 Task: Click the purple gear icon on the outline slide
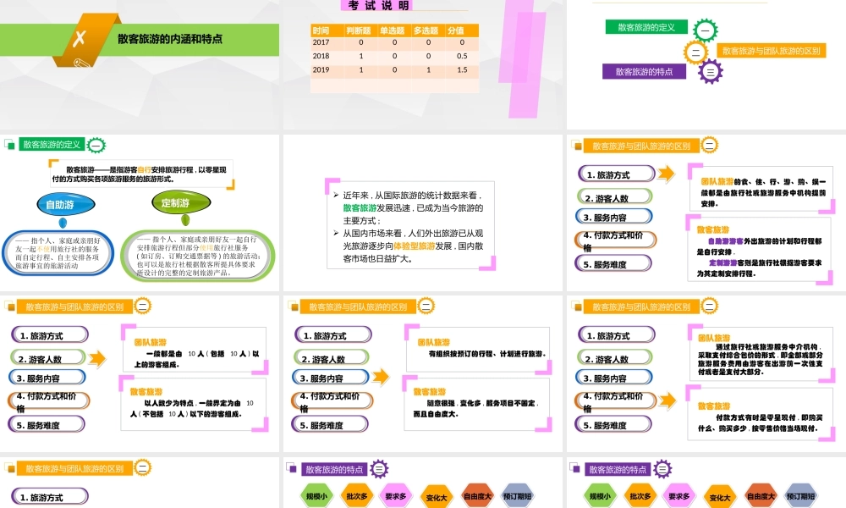(x=711, y=71)
